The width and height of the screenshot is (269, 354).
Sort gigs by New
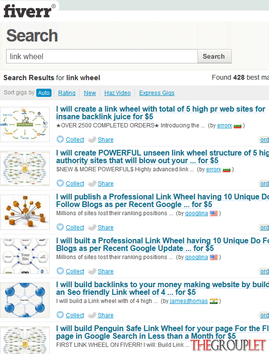point(90,93)
